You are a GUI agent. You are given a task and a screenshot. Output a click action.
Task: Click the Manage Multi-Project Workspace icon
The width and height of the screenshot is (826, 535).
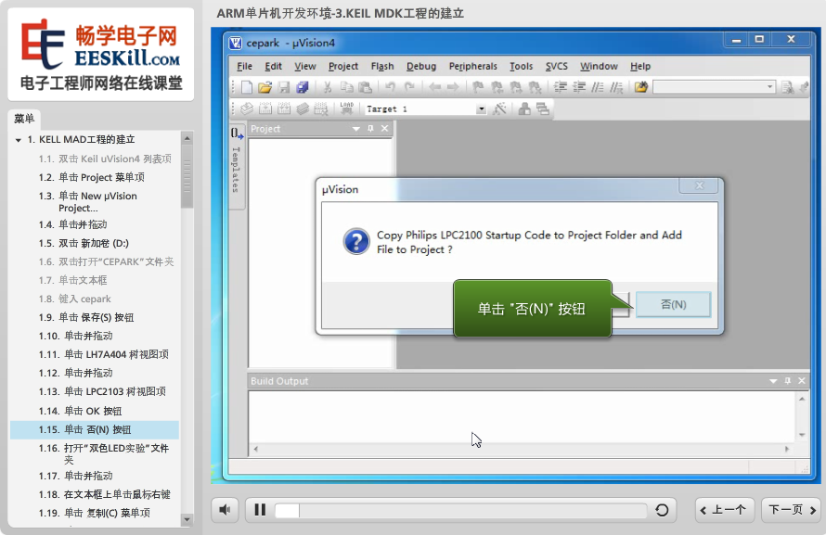[543, 108]
